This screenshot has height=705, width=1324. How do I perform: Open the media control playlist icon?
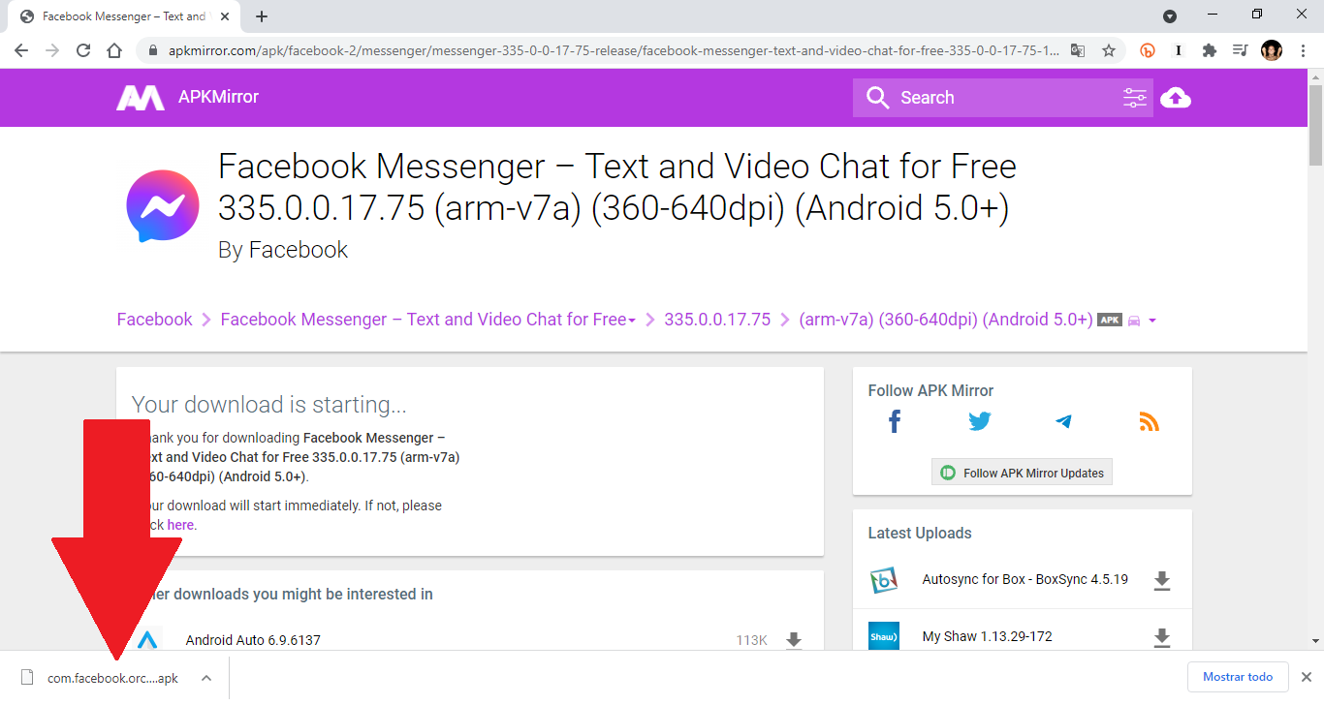tap(1240, 50)
